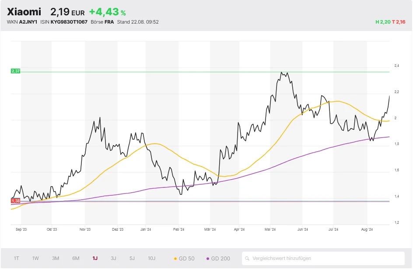
Task: Click the daily high value H 2,20
Action: tap(381, 22)
